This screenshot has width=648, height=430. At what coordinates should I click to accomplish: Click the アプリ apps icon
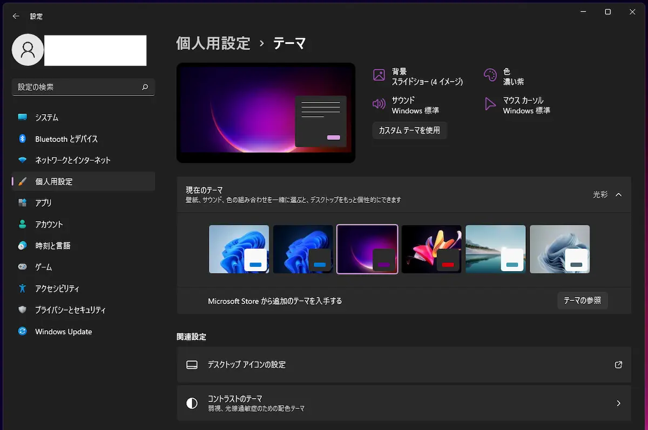[22, 203]
